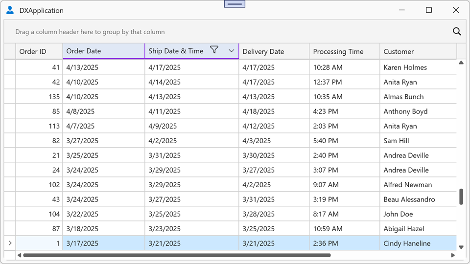
Task: Click the DXApplication user icon in title bar
Action: pos(10,10)
